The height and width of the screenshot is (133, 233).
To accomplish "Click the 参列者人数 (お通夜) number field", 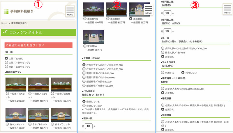I will [167, 13].
